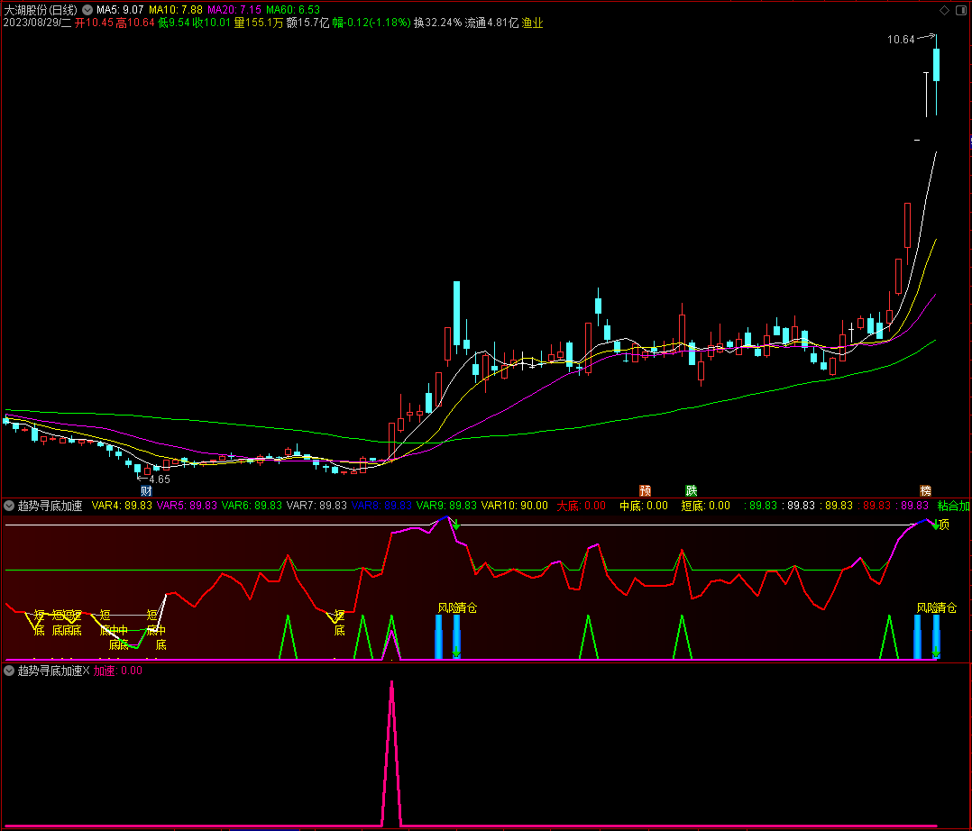
Task: Click the VAR4: 89.83 label
Action: click(122, 506)
